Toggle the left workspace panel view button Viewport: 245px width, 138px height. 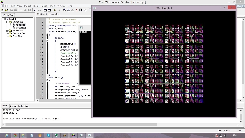pos(45,10)
